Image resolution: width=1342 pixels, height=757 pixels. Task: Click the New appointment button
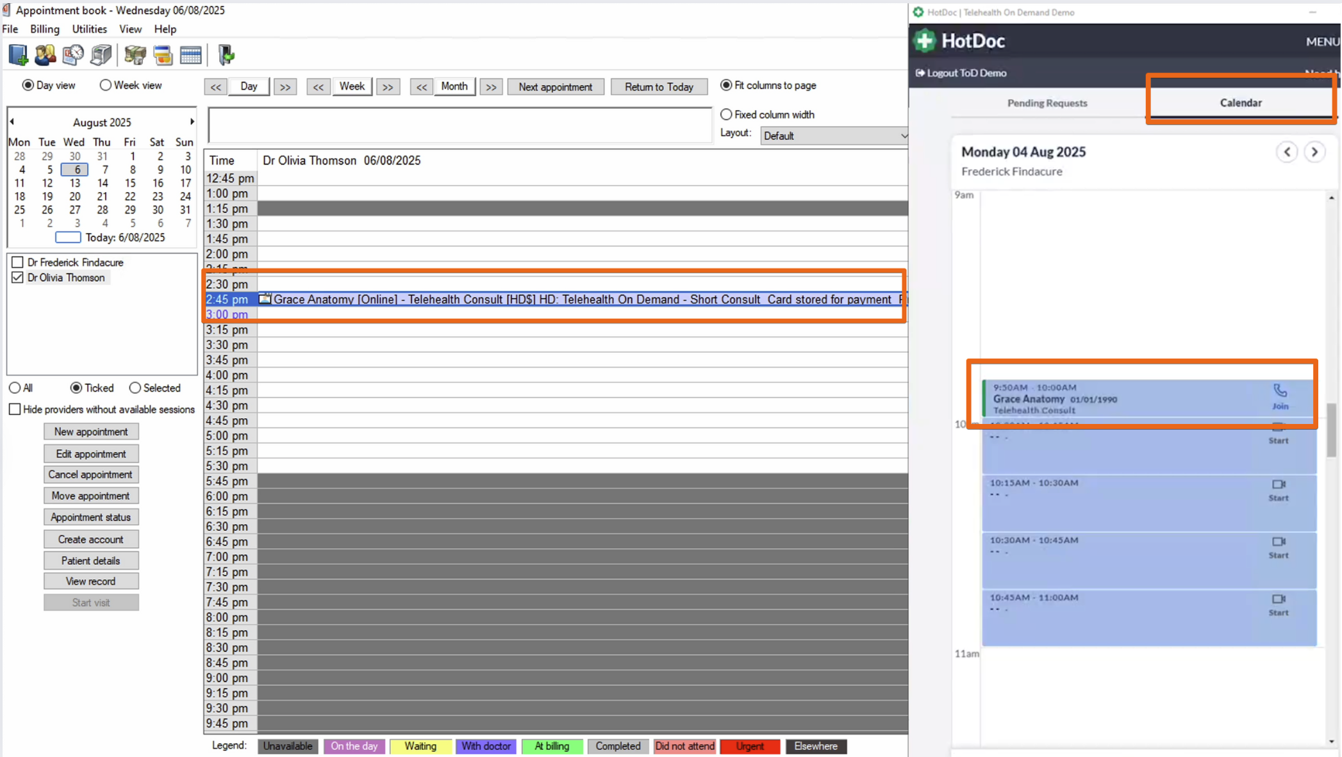[91, 432]
